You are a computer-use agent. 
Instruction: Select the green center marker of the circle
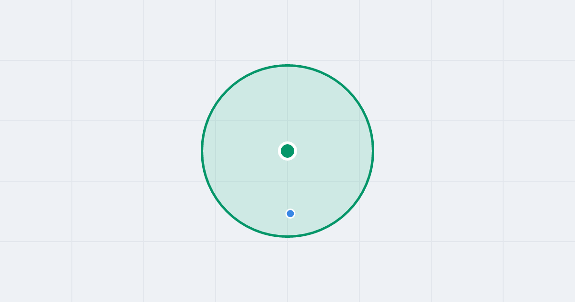(287, 151)
